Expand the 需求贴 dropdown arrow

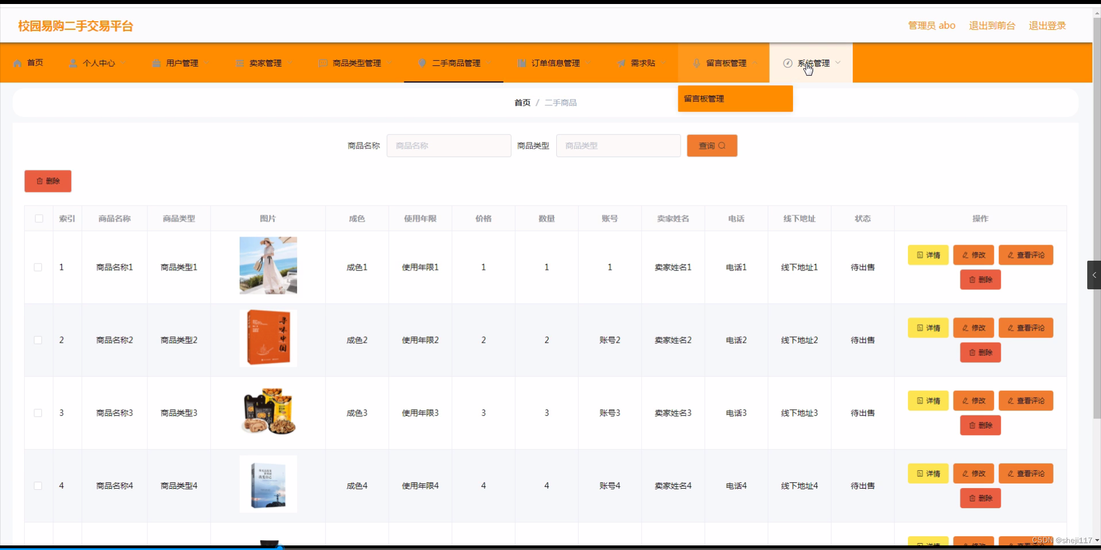pyautogui.click(x=663, y=63)
